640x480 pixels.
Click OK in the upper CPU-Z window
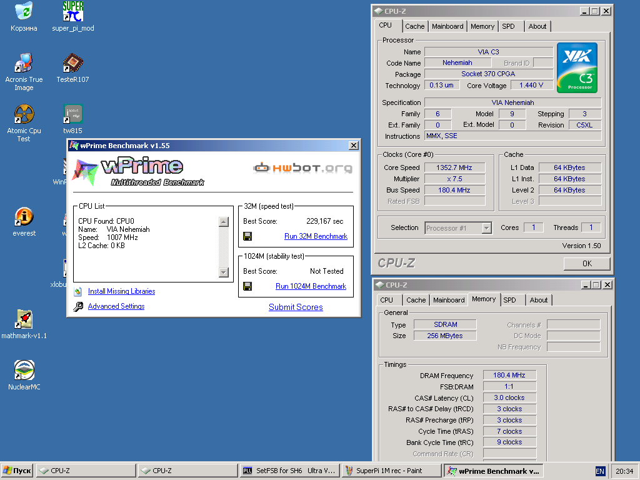[x=587, y=264]
